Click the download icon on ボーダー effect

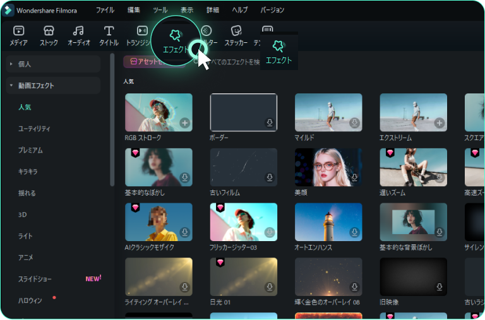[x=270, y=123]
